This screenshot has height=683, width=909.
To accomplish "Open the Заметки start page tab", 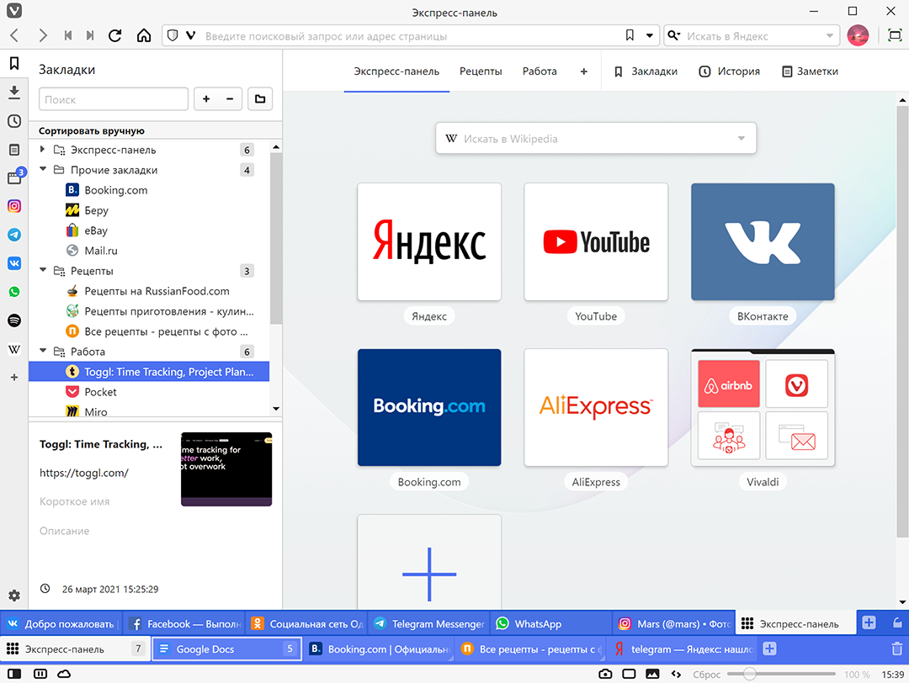I will (x=810, y=71).
